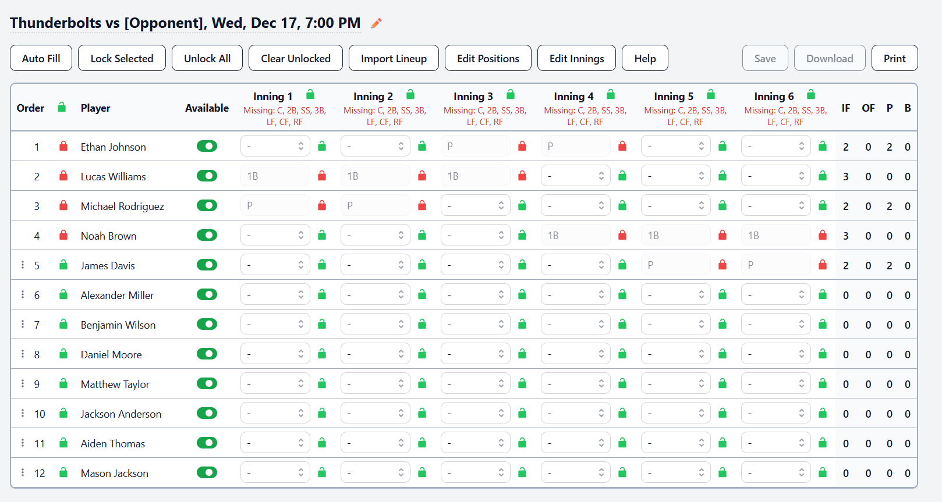The width and height of the screenshot is (942, 502).
Task: Toggle availability for Alexander Miller
Action: point(207,295)
